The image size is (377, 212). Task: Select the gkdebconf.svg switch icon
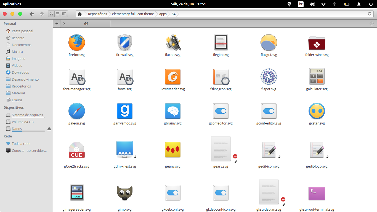pos(173,193)
